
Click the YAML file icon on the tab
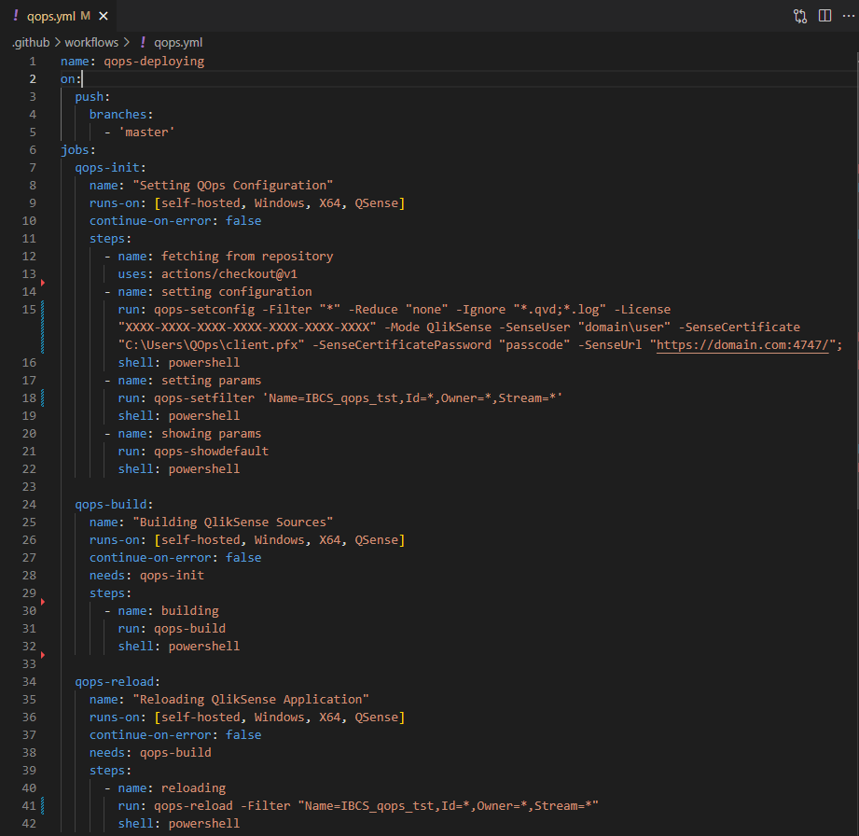tap(16, 16)
